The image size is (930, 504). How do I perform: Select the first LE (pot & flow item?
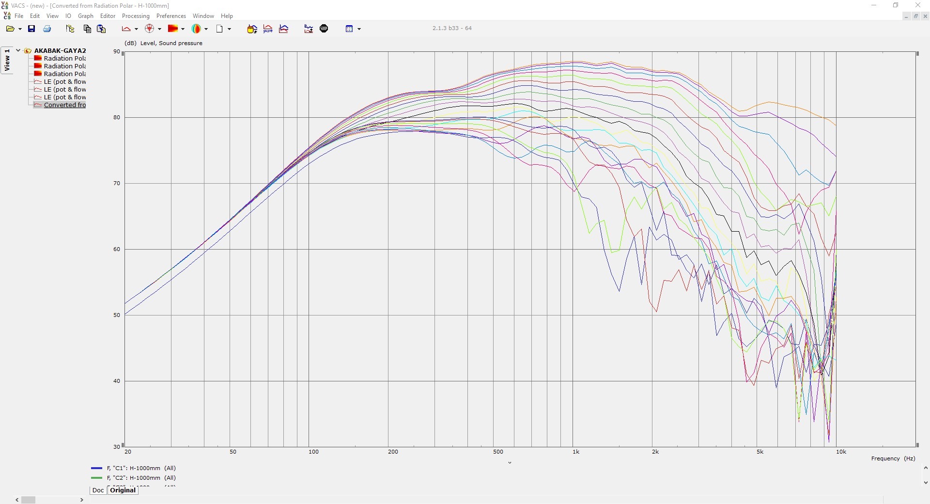(65, 81)
